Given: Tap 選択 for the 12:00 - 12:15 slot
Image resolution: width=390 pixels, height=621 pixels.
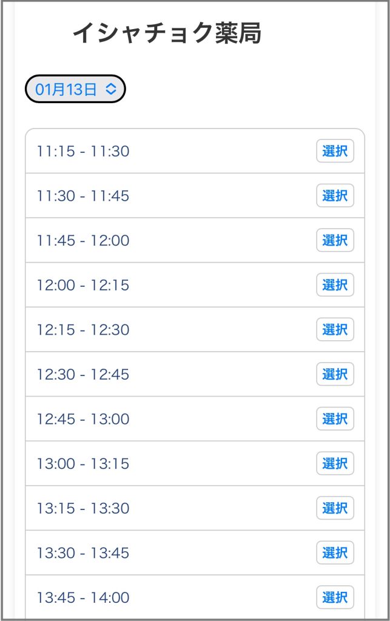Looking at the screenshot, I should click(x=335, y=285).
